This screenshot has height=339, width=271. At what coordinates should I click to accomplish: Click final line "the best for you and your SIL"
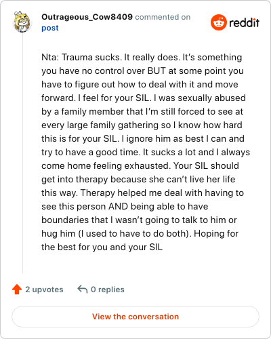[102, 247]
